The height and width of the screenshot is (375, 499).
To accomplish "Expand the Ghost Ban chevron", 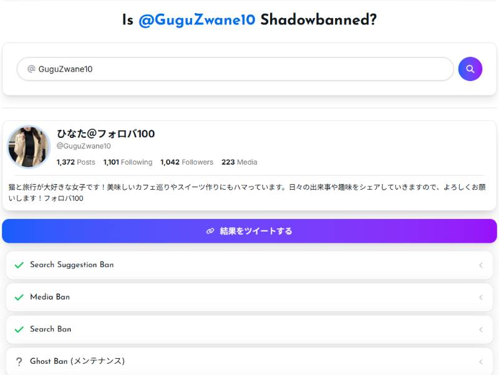I will tap(481, 362).
